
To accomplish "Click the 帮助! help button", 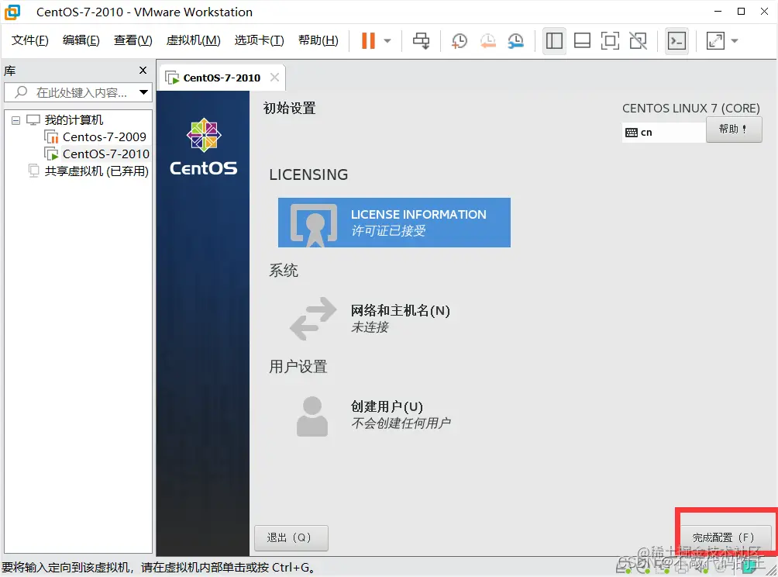I will (733, 130).
